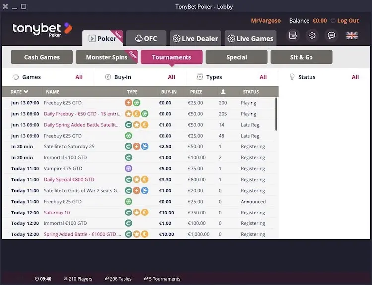This screenshot has height=285, width=372.
Task: Open the Sit & Go section
Action: point(301,57)
